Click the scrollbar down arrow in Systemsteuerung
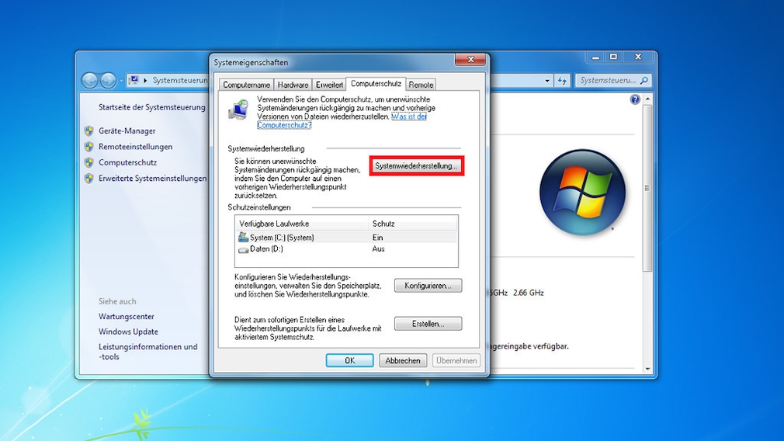The height and width of the screenshot is (441, 784). click(648, 369)
